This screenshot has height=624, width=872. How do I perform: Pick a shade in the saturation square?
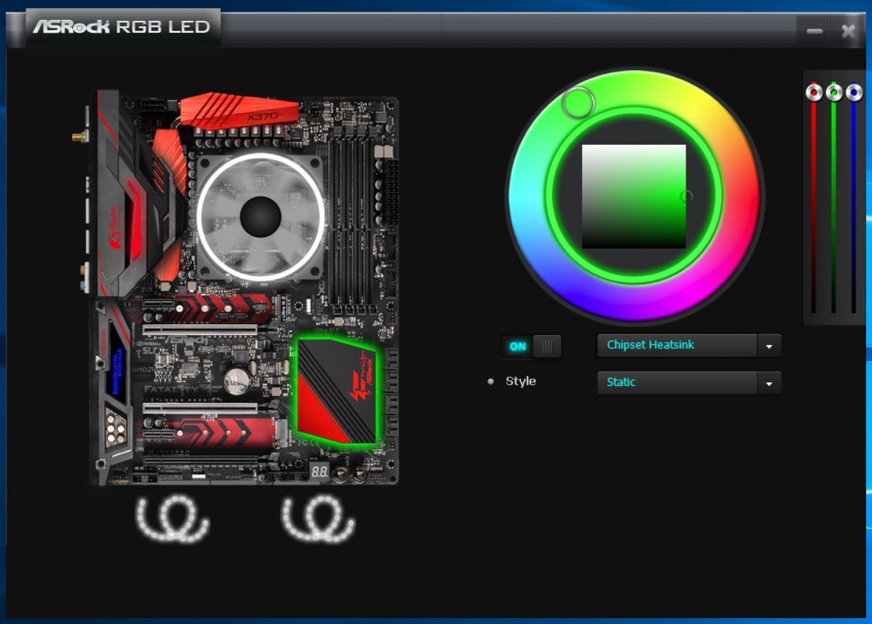click(634, 196)
